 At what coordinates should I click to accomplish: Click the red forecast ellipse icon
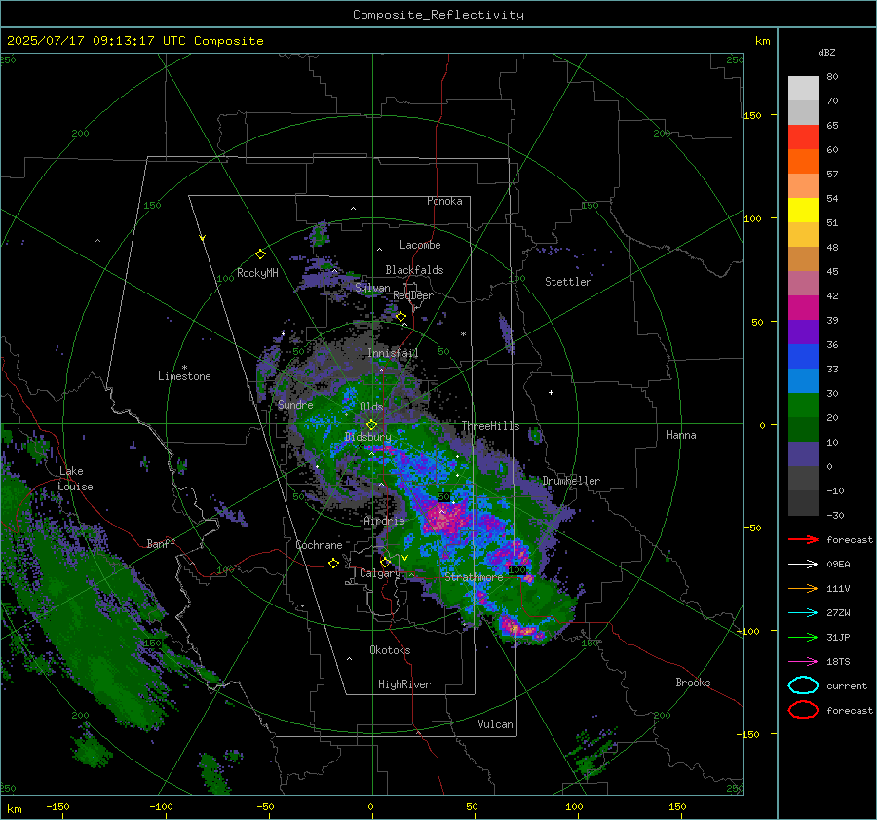(x=803, y=710)
